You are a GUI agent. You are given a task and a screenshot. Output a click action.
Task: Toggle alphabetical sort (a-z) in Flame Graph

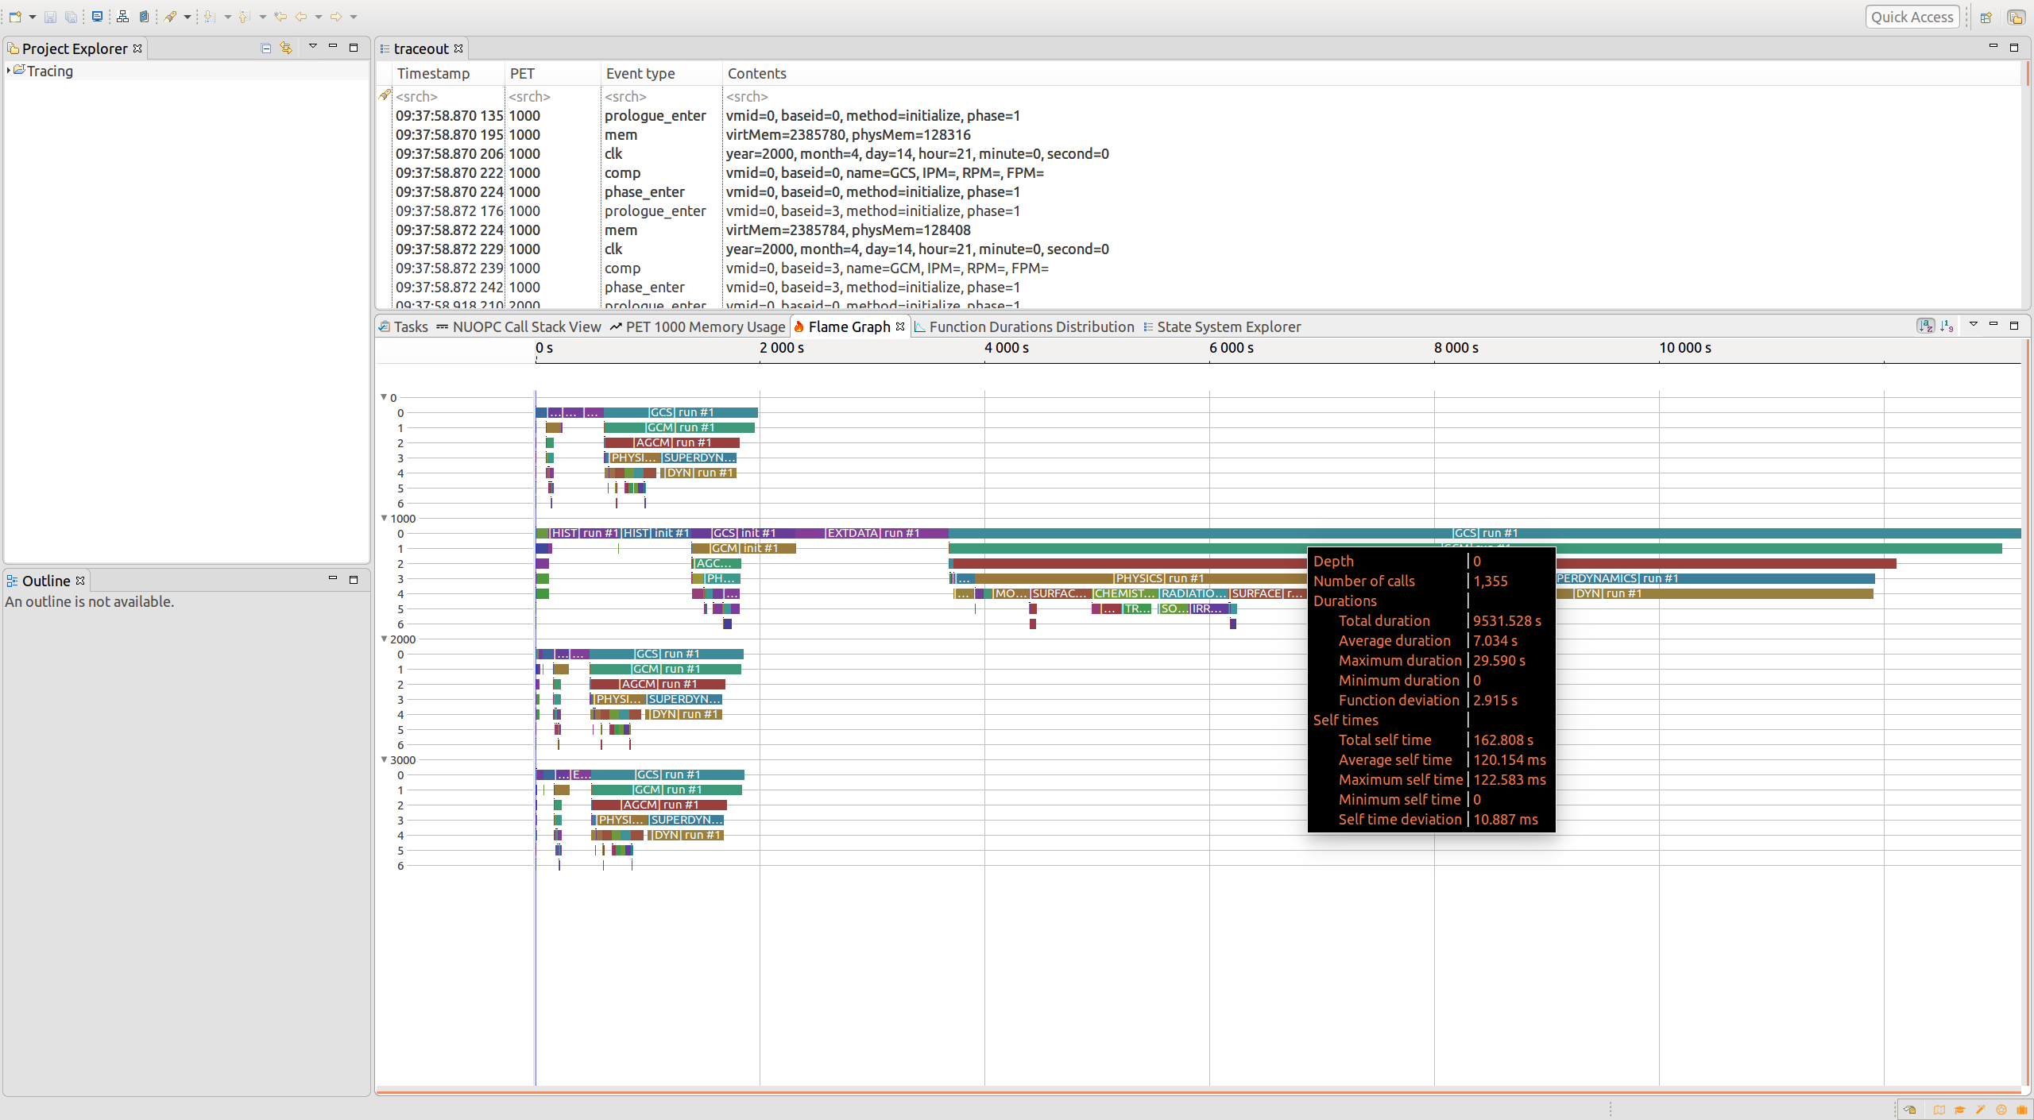click(x=1925, y=326)
